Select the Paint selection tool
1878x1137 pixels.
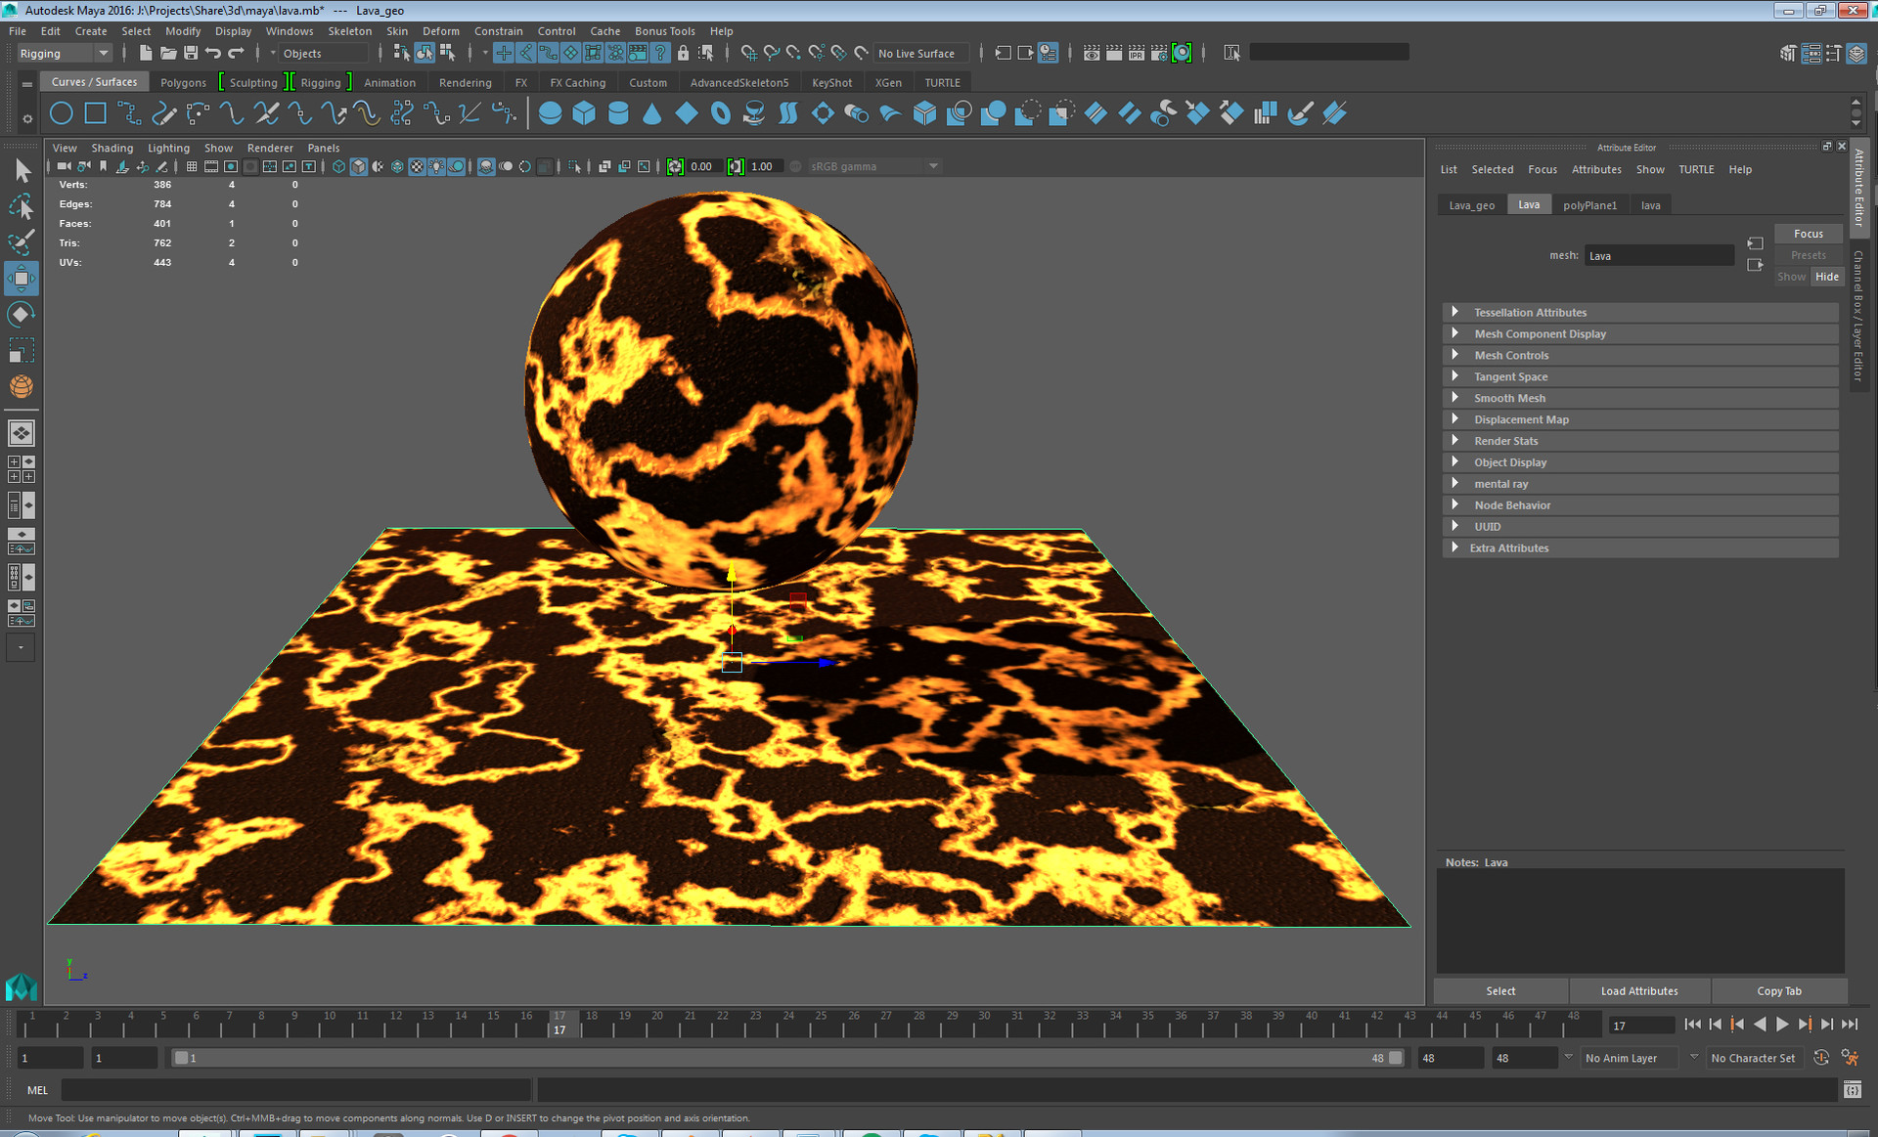[x=21, y=241]
